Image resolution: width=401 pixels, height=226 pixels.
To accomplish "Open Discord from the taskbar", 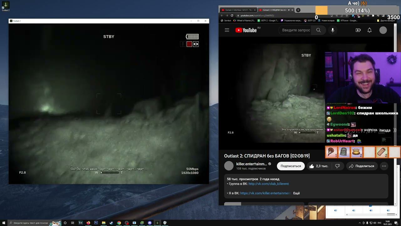I will tap(150, 223).
